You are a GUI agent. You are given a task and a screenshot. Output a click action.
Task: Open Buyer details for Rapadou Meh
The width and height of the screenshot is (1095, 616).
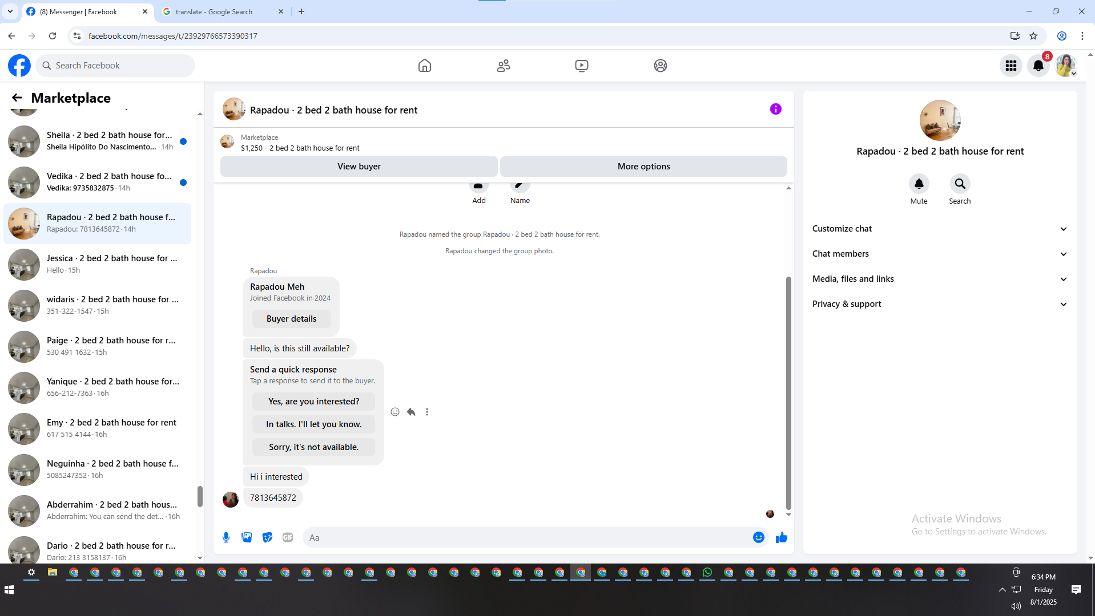click(291, 319)
